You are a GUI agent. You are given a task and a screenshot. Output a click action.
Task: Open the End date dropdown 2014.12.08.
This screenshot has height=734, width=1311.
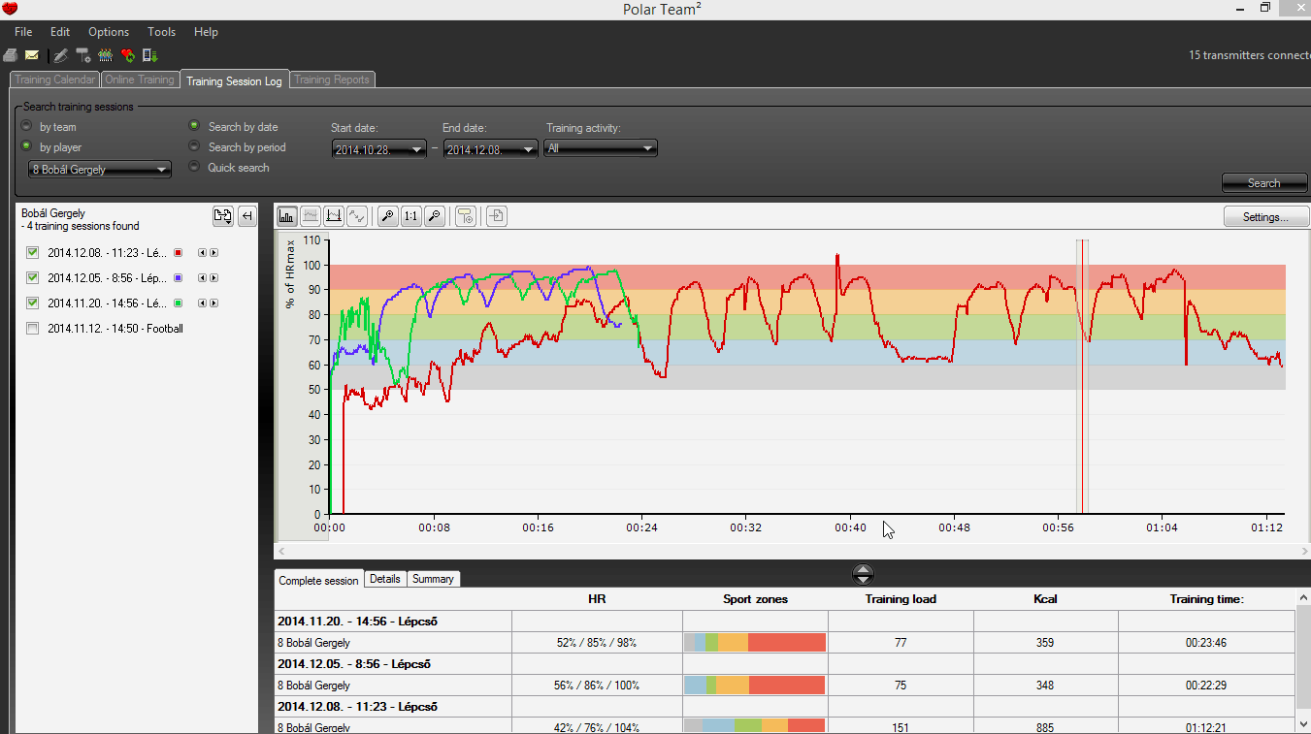pyautogui.click(x=490, y=149)
